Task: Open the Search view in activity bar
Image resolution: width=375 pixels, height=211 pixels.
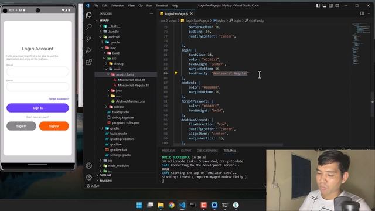Action: [x=88, y=26]
